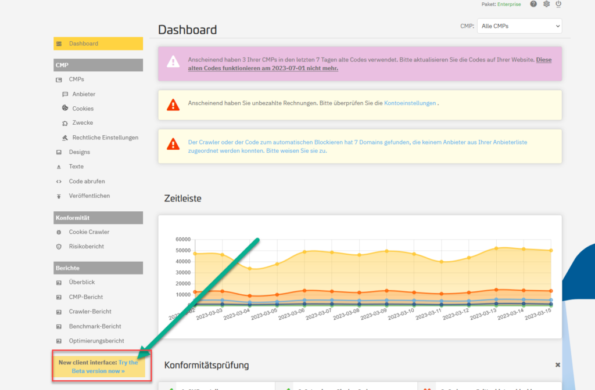This screenshot has height=390, width=595.
Task: Click the Code abrufen brackets icon
Action: tap(59, 182)
